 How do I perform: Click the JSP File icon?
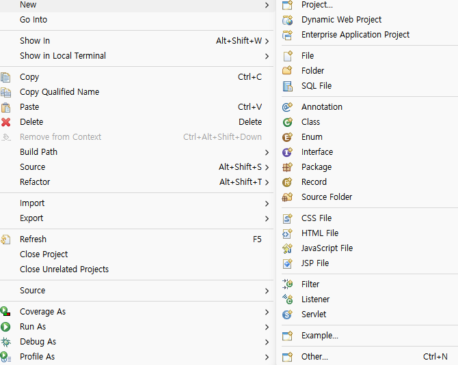(287, 263)
